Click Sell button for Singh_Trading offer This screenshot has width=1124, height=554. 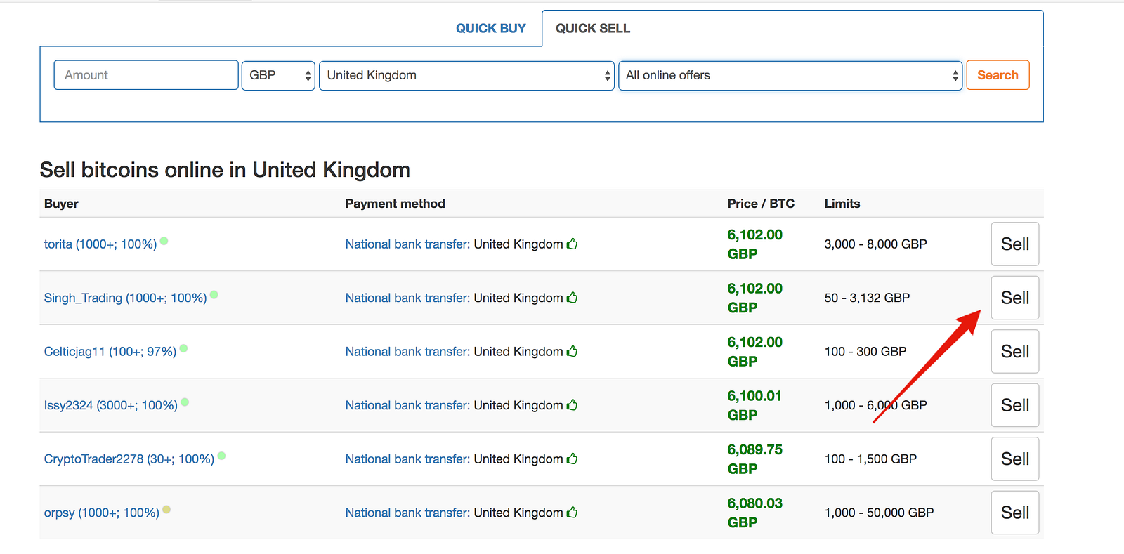point(1014,298)
